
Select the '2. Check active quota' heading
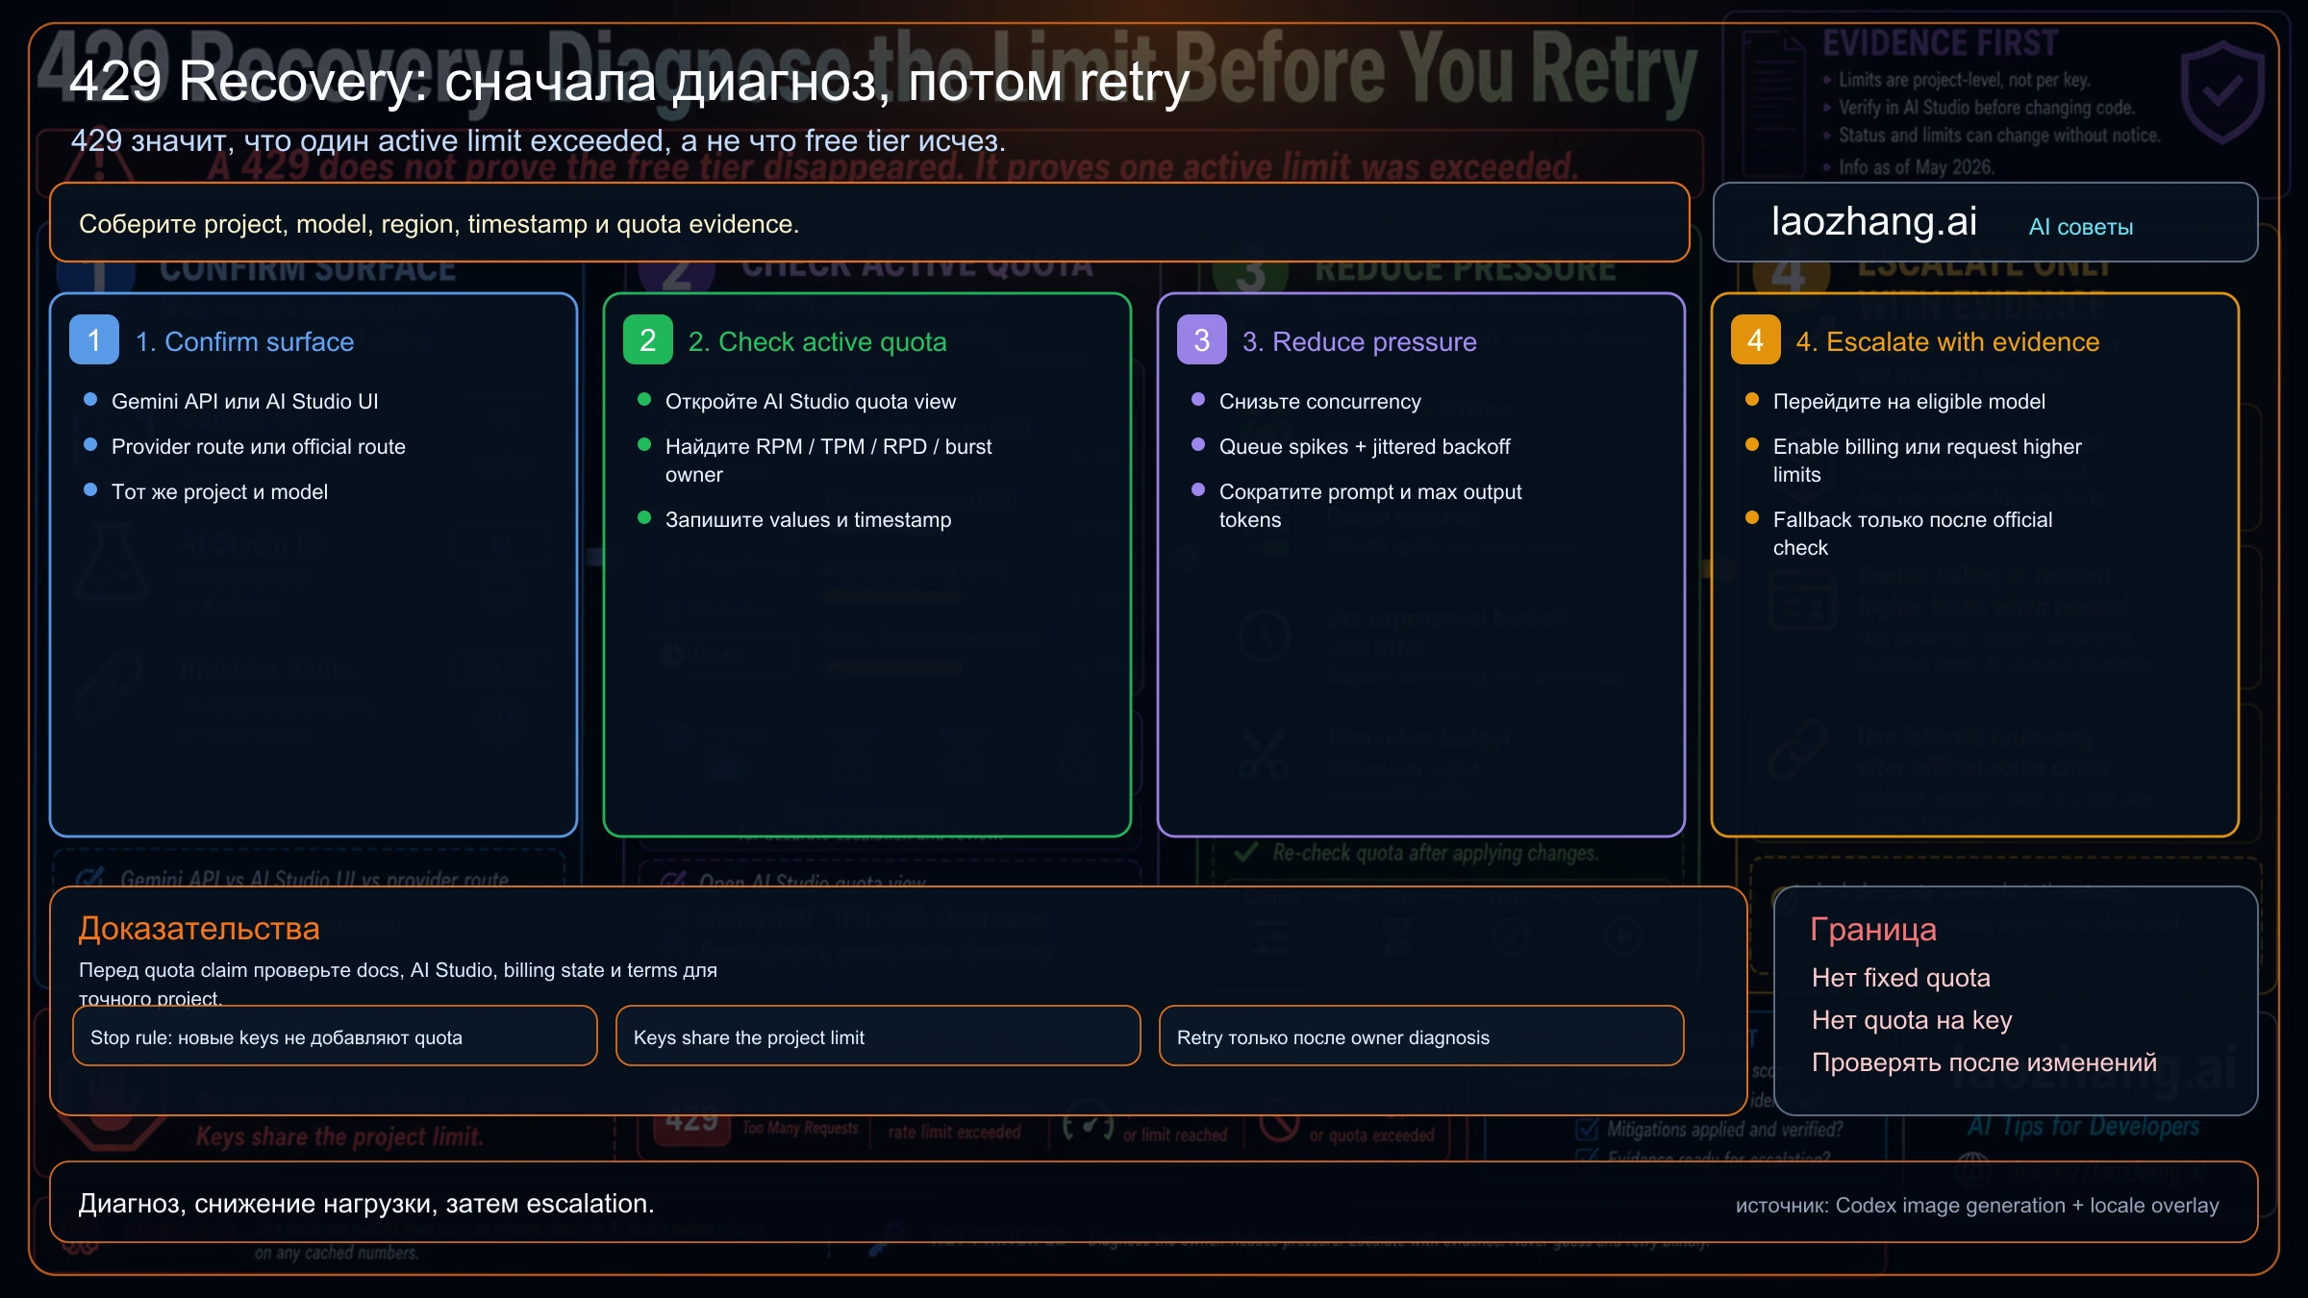point(817,341)
